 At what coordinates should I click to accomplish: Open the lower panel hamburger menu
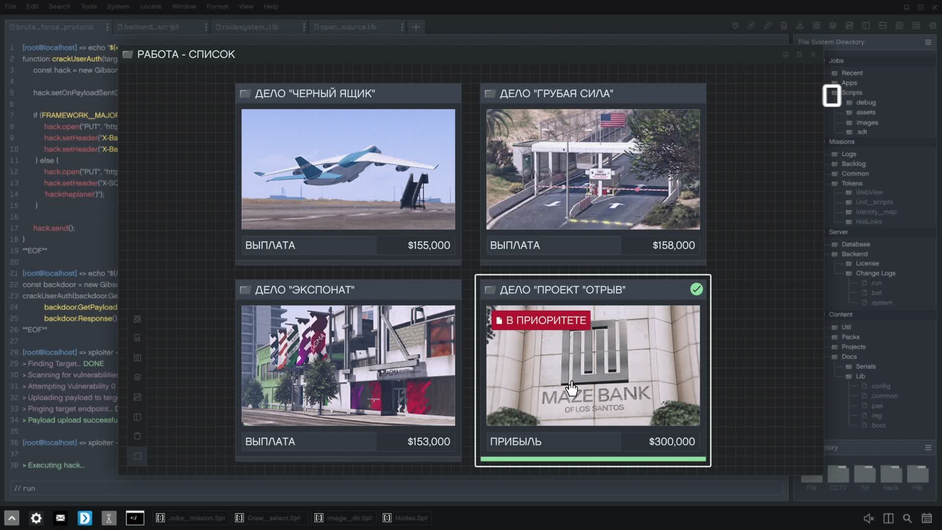tap(928, 448)
